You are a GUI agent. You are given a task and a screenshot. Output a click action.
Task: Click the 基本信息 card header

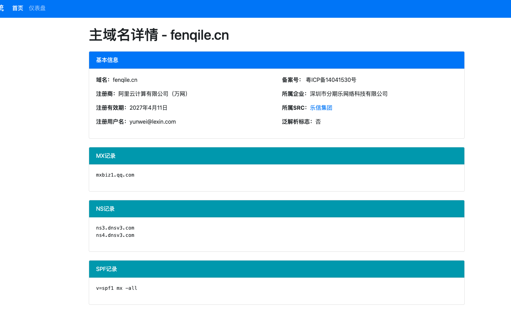[107, 60]
